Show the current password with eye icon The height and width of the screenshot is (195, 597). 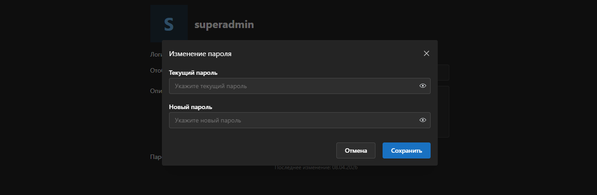click(x=423, y=86)
